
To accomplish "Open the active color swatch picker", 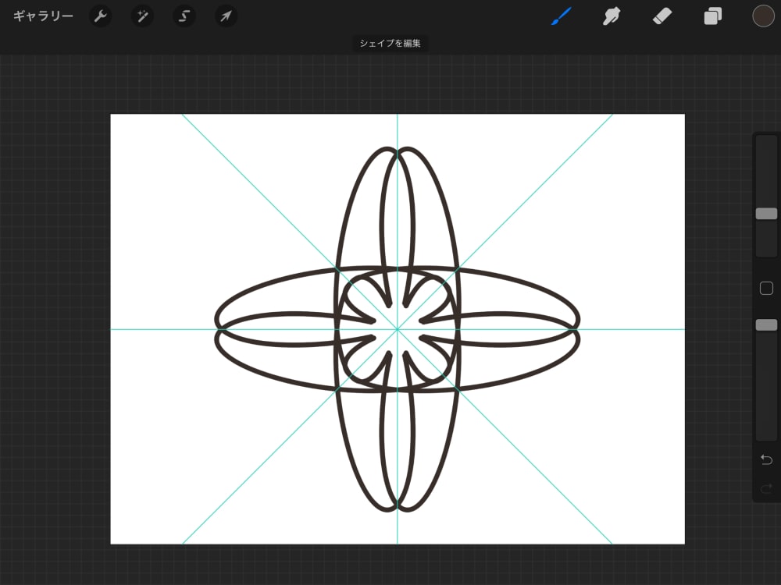I will click(x=763, y=16).
